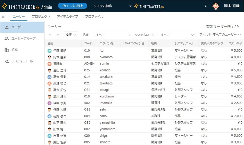Viewport: 244px width, 145px height.
Task: Open the システムロール filter combo box
Action: pyautogui.click(x=177, y=35)
